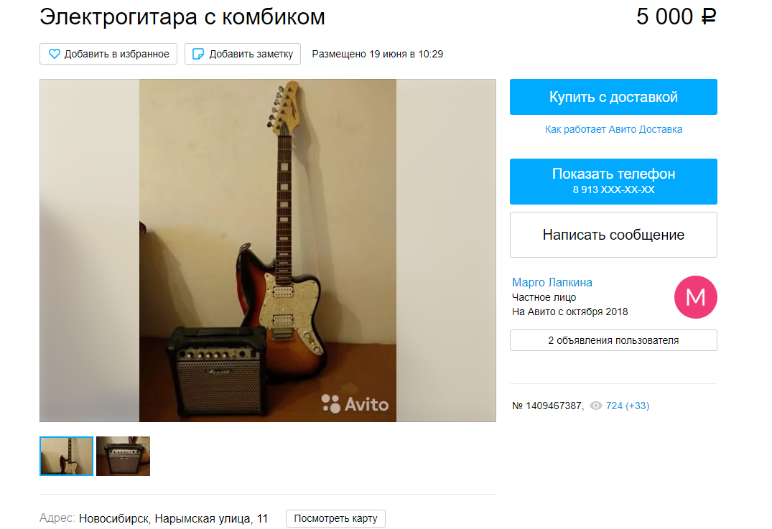Click Посмотреть карту button
The image size is (772, 529).
336,519
